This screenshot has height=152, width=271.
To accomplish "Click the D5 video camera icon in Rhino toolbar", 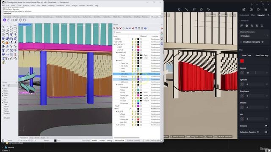I will point(13,20).
